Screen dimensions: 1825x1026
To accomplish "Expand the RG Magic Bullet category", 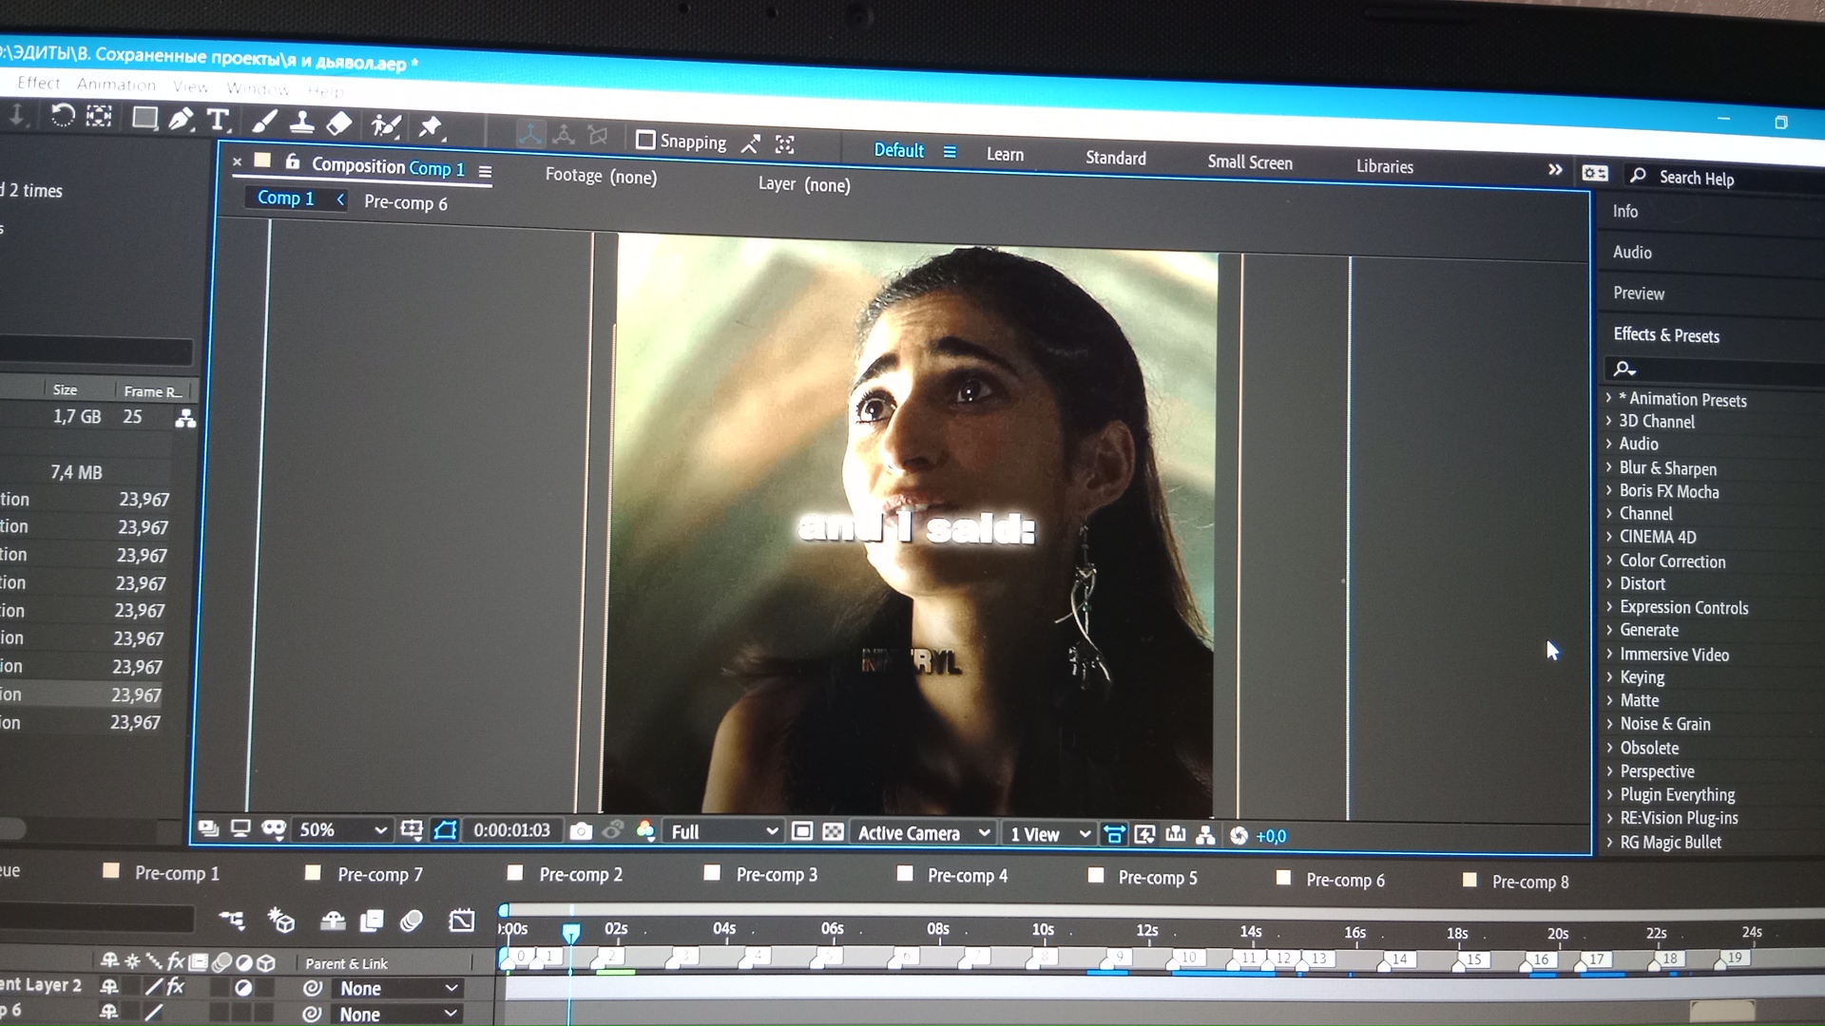I will (1609, 841).
